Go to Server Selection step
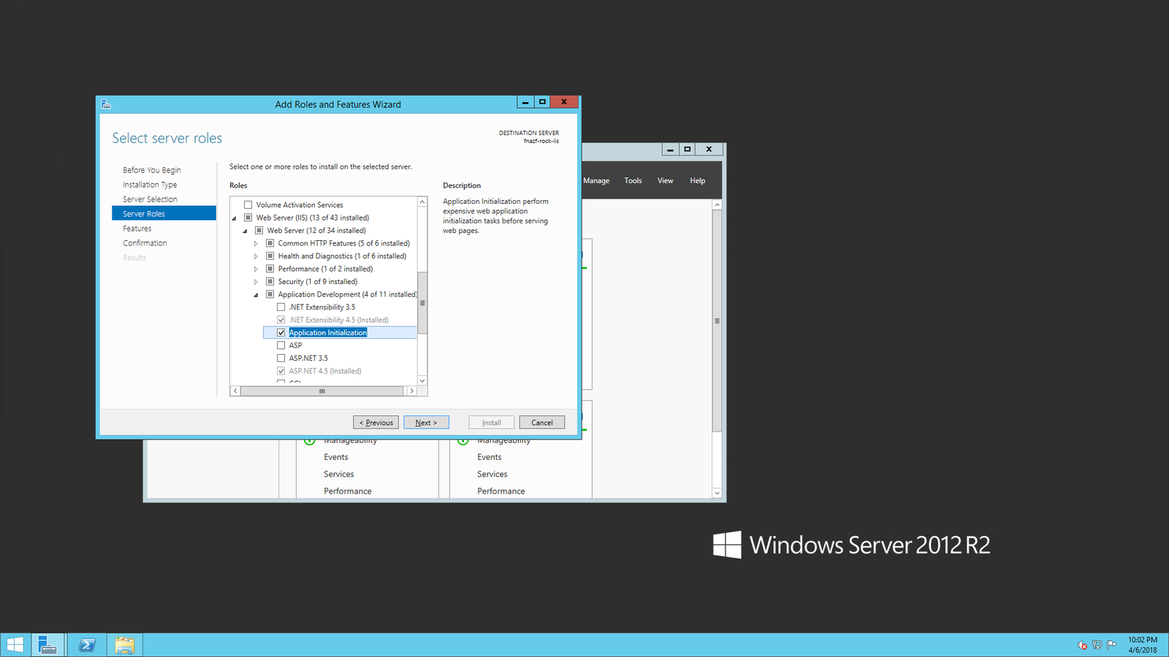Screen dimensions: 1169x657 pos(150,199)
